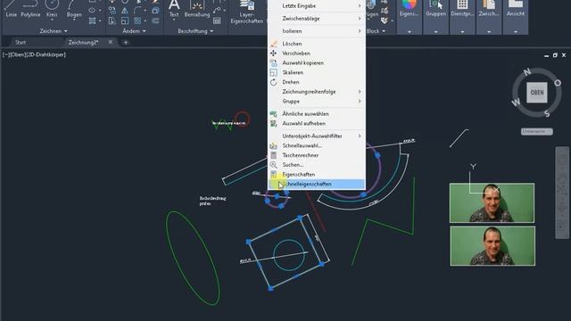Viewport: 571px width, 321px height.
Task: Open the Unbenannt coordinate system dropdown
Action: [537, 131]
